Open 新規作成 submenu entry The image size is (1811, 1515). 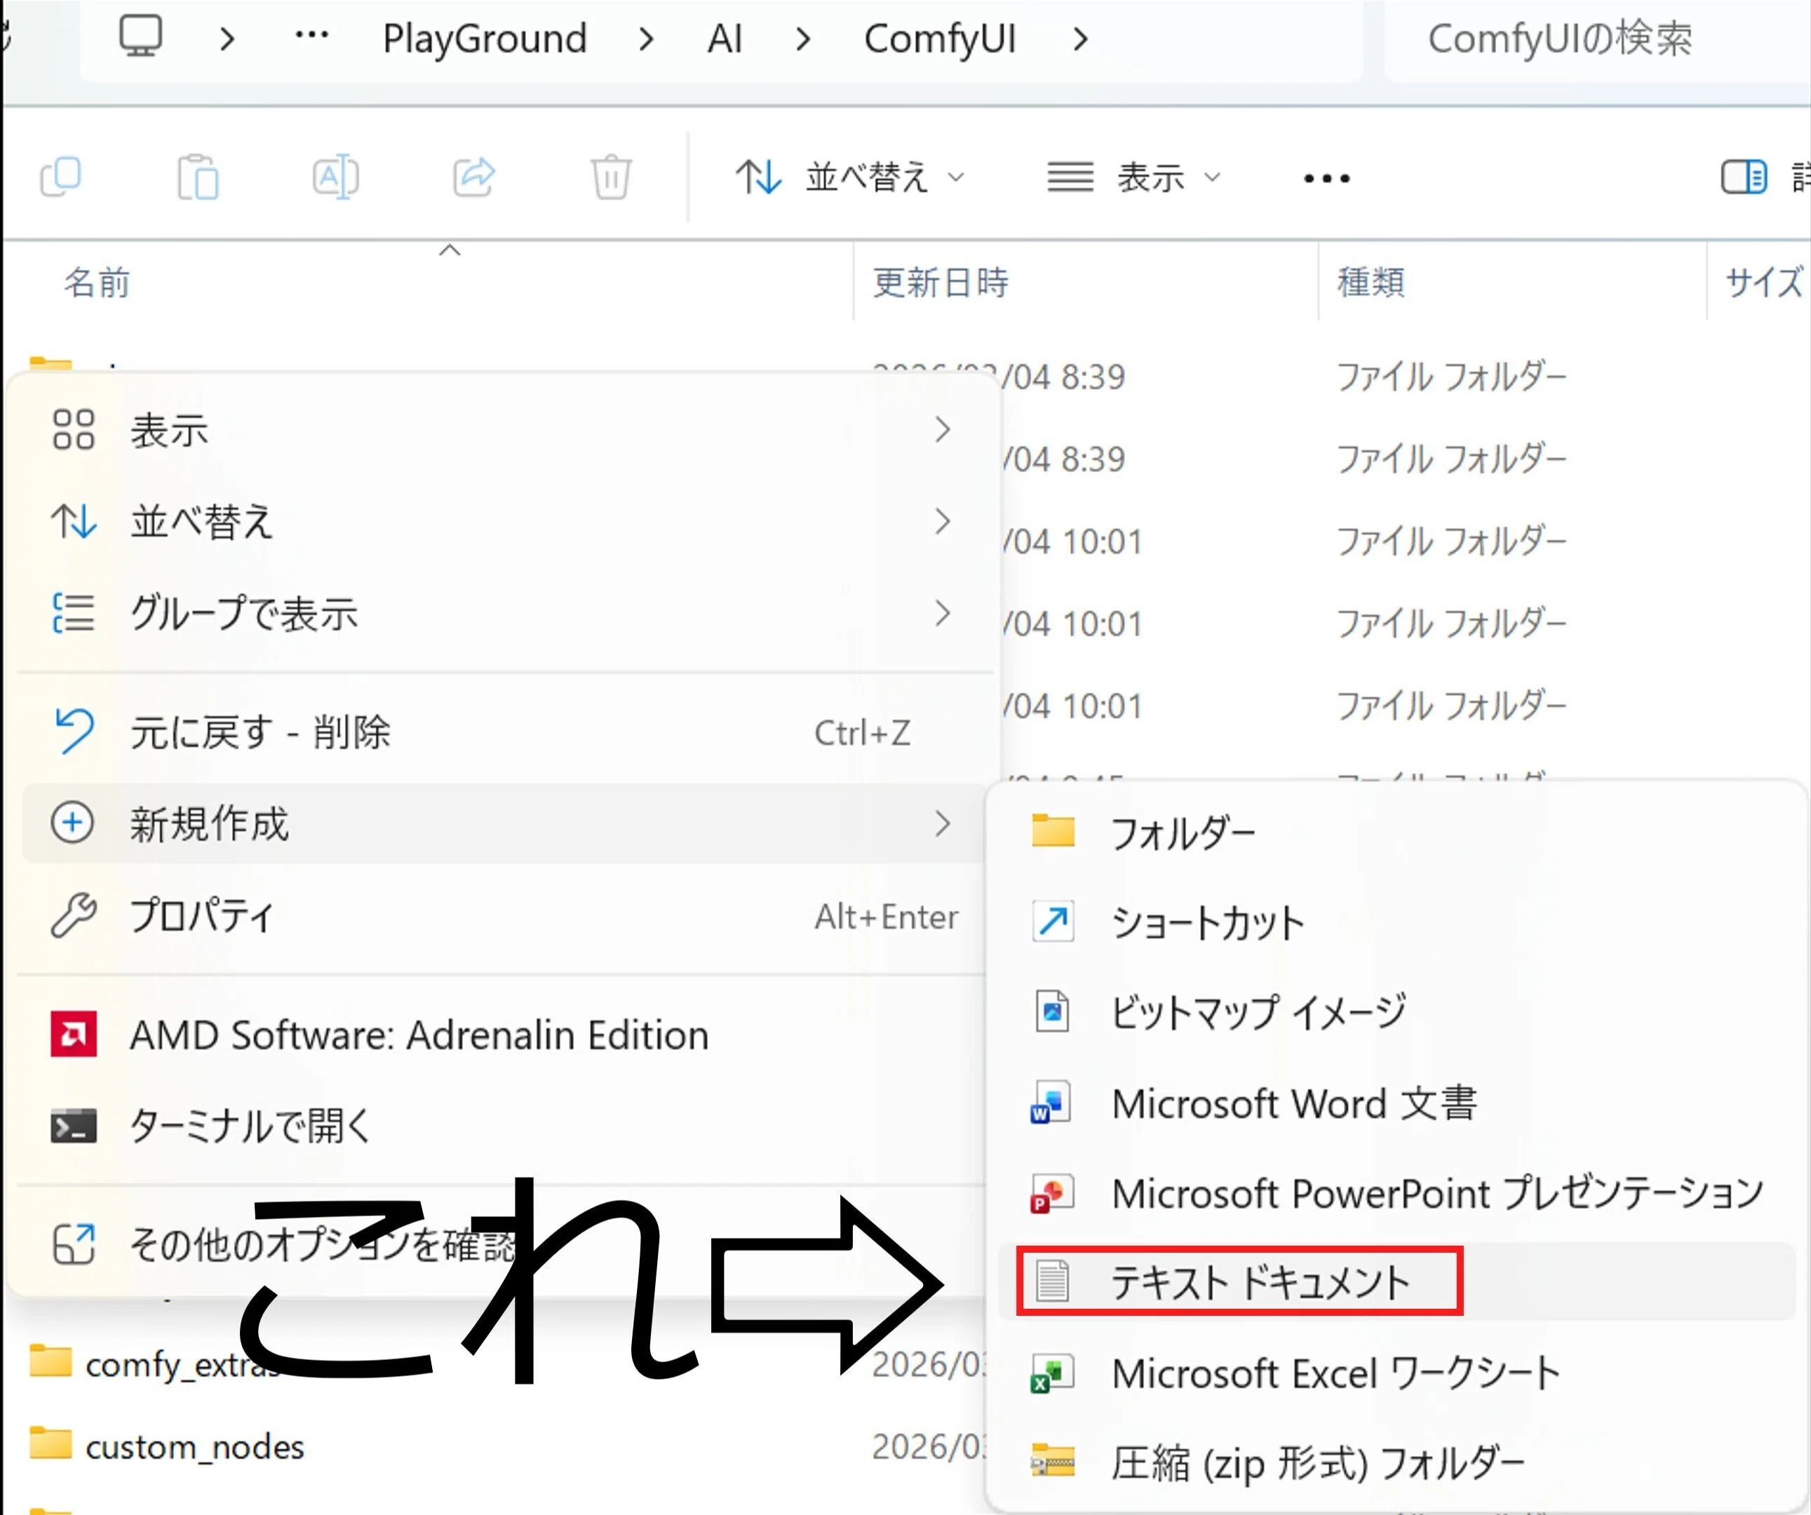(504, 823)
